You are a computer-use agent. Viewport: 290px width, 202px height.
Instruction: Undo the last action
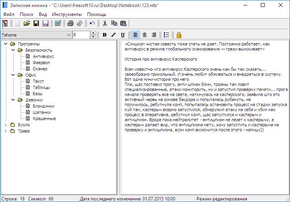92,23
